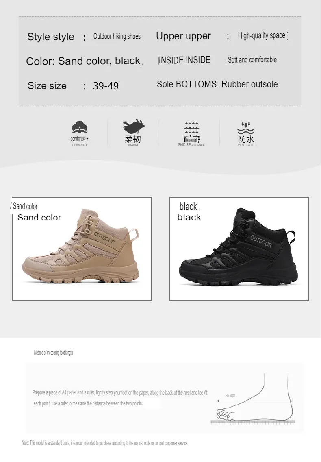Click the "High-quality space" upper text
This screenshot has height=462, width=321.
click(262, 36)
